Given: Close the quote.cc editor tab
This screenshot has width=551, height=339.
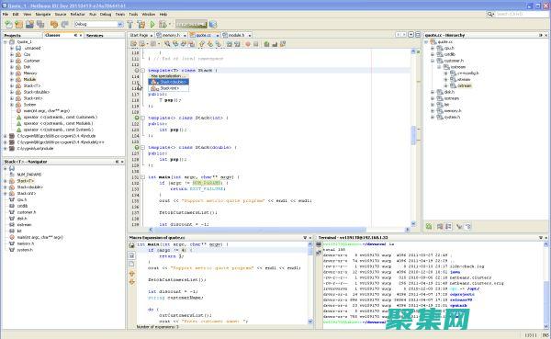Looking at the screenshot, I should 218,36.
